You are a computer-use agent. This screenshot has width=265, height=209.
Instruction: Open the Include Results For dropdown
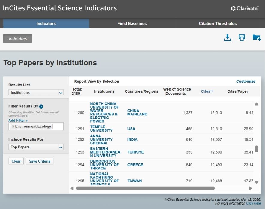point(36,147)
